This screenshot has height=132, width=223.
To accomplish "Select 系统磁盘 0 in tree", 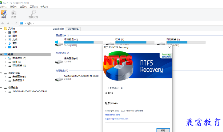I will [18, 80].
